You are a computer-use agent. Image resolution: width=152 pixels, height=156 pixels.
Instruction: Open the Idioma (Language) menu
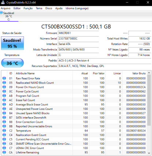tap(77, 8)
